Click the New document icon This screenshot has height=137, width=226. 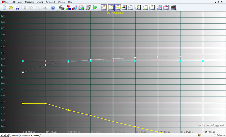point(5,8)
